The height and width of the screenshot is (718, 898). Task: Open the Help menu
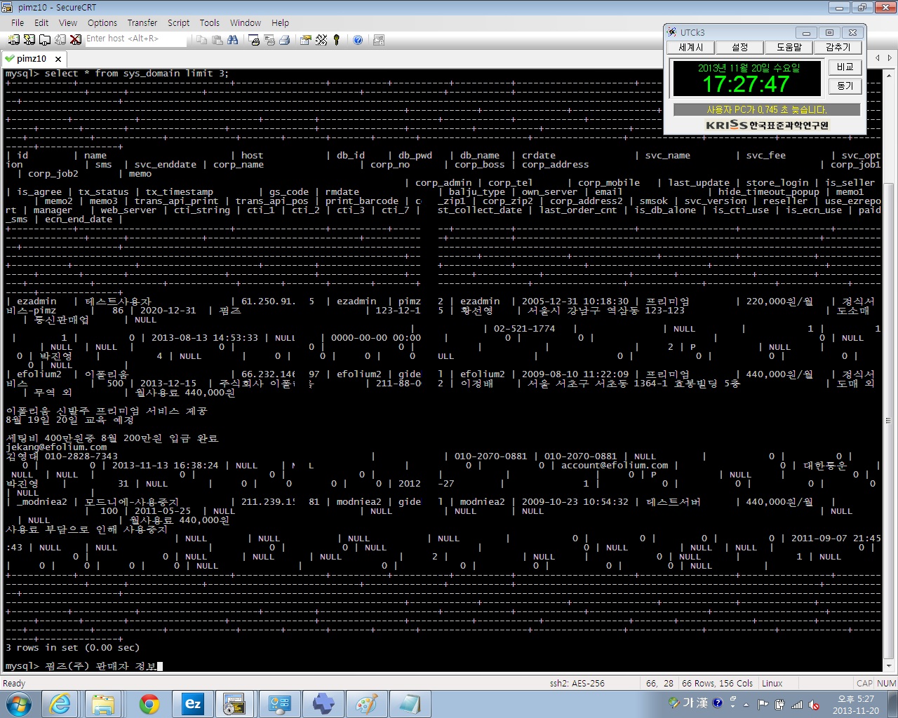point(281,22)
